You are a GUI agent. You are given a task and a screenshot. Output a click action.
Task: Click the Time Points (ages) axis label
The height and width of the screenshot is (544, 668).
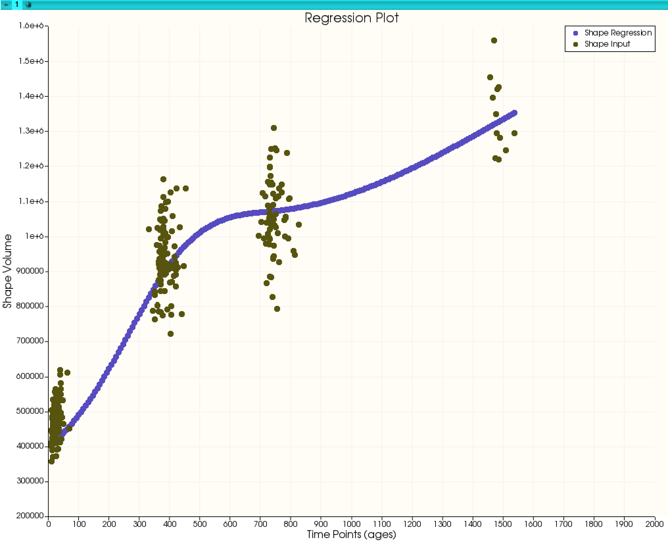(351, 534)
